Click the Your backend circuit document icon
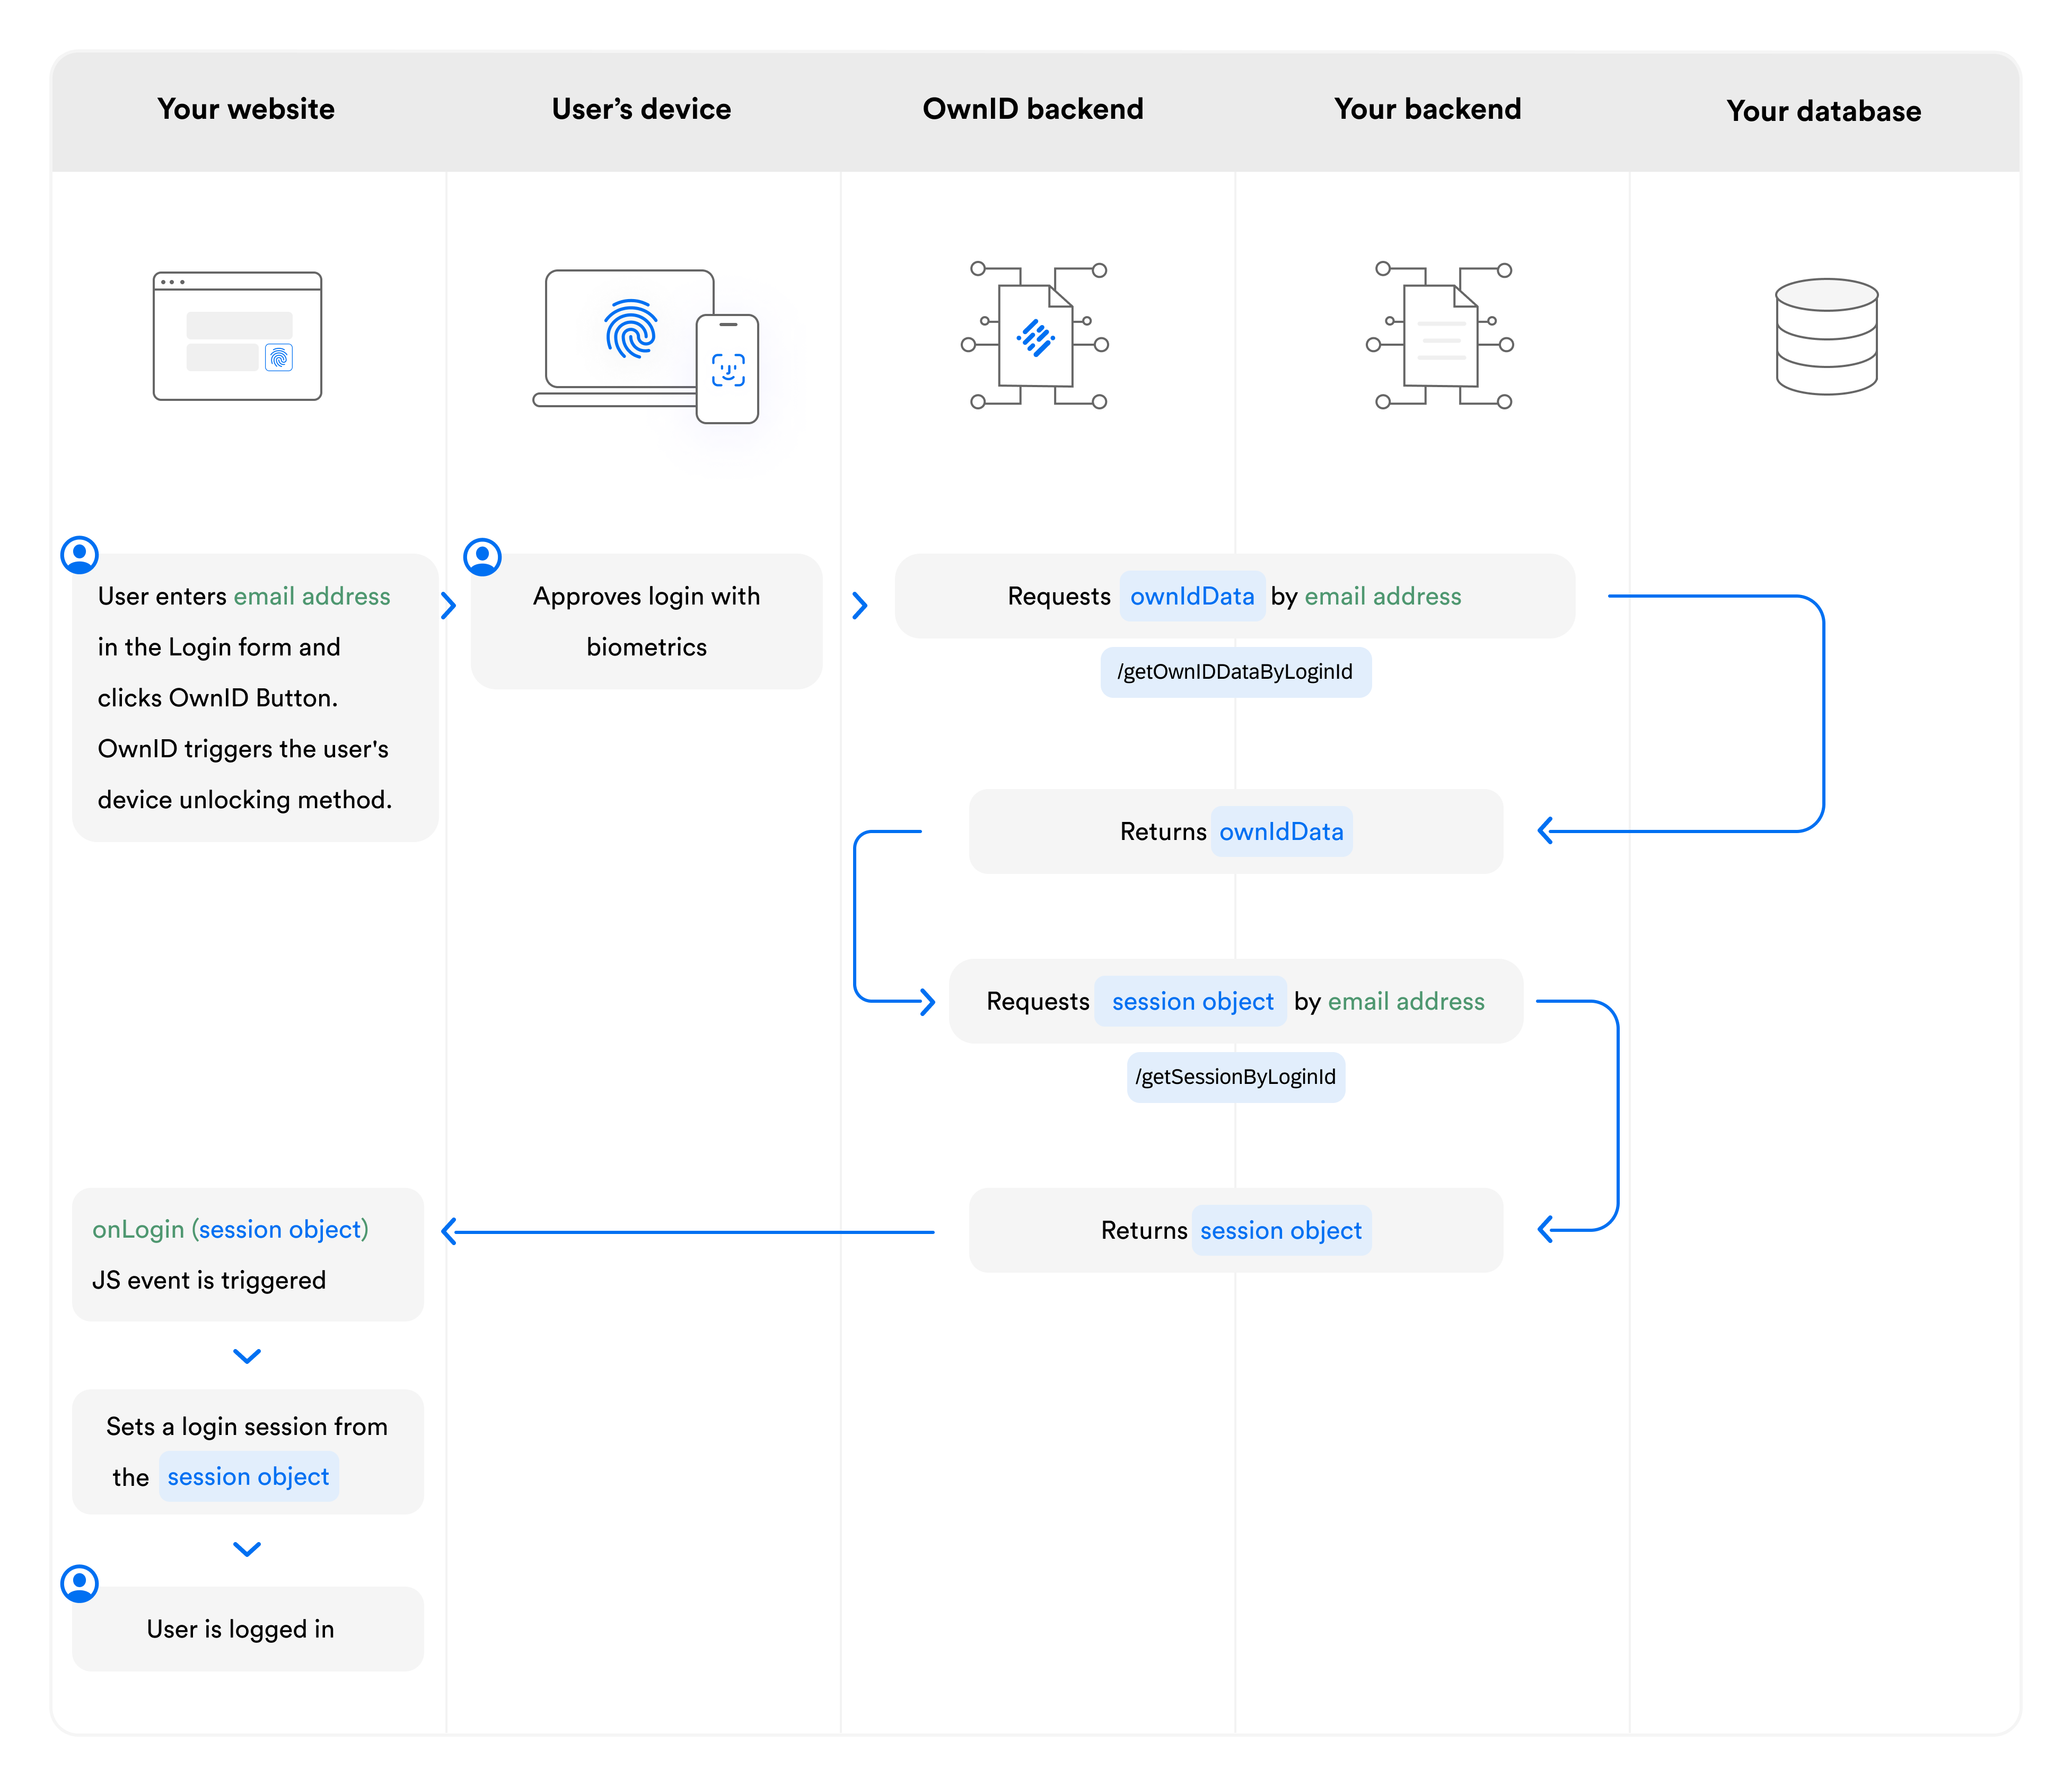This screenshot has height=1786, width=2072. pos(1440,336)
